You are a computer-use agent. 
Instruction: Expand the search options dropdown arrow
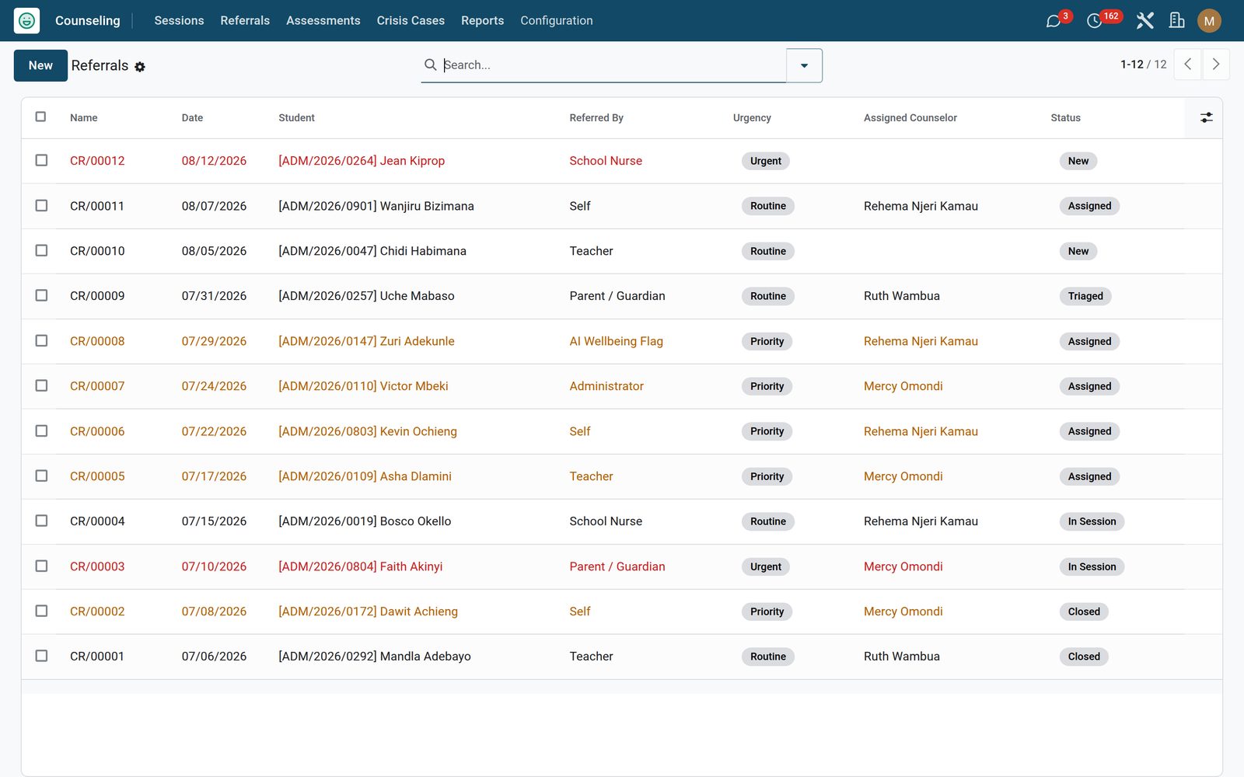pos(804,65)
